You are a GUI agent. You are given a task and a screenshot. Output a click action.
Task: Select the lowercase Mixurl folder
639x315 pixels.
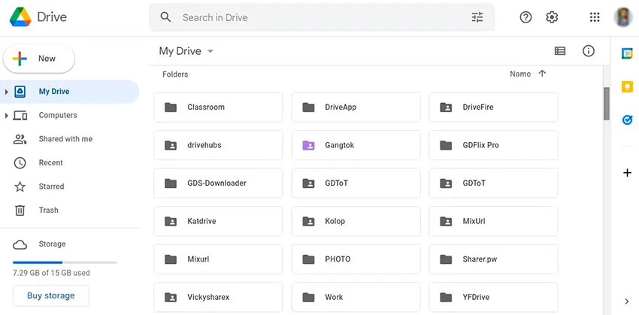(x=218, y=259)
